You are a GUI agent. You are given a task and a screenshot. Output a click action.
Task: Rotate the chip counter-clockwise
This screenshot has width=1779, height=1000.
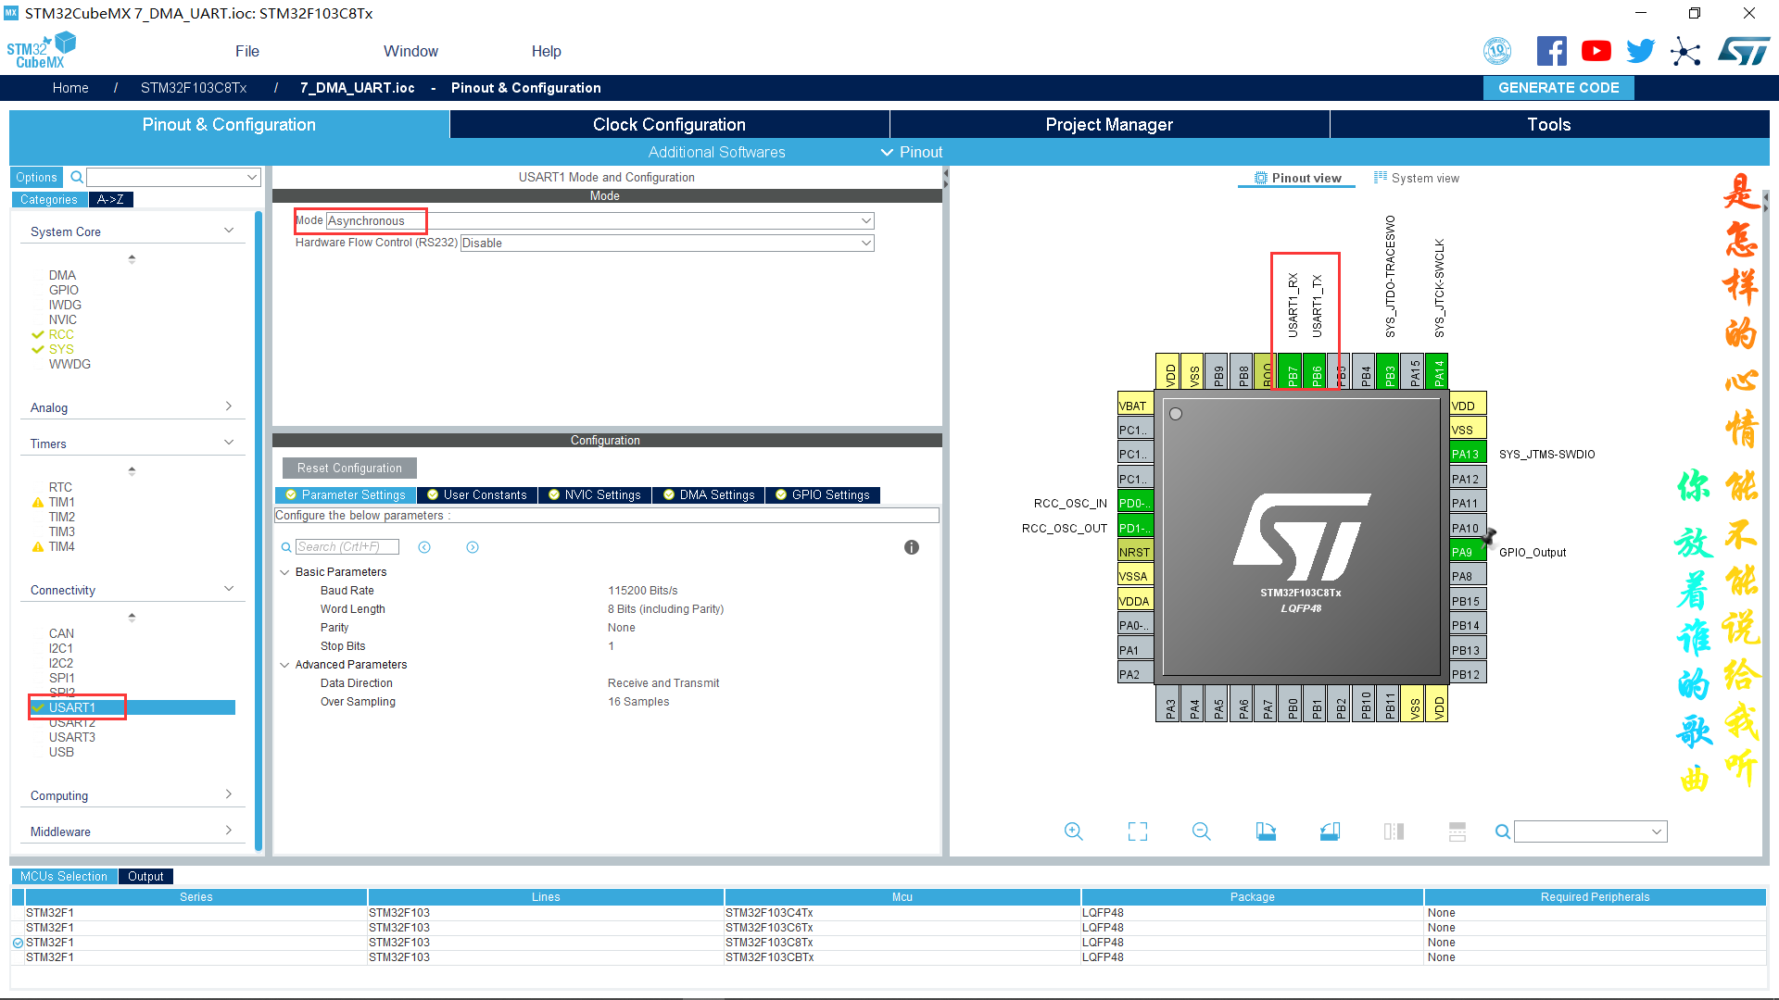pos(1330,831)
